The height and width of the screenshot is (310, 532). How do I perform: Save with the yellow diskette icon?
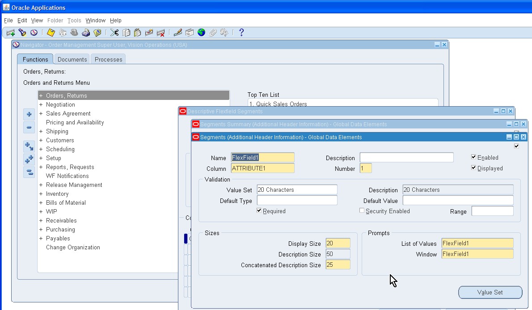(x=51, y=33)
